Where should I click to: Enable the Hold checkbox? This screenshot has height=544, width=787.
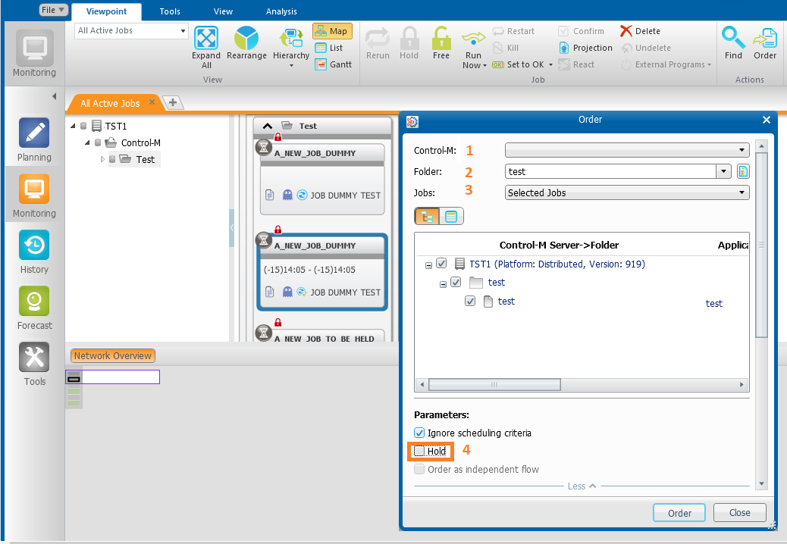click(420, 451)
